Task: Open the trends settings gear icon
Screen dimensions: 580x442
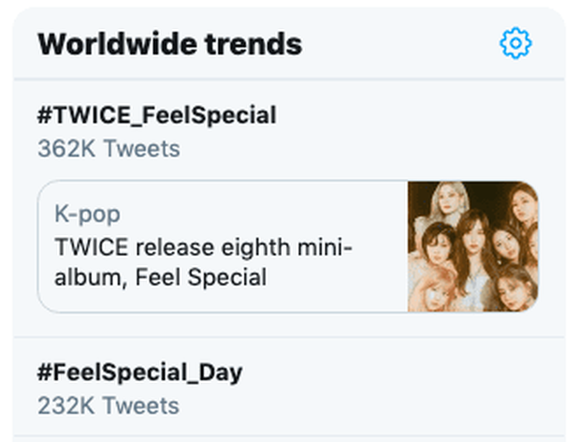Action: [515, 43]
